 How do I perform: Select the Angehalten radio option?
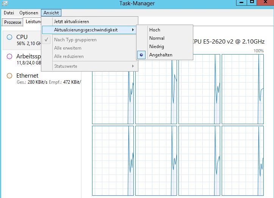pos(165,55)
